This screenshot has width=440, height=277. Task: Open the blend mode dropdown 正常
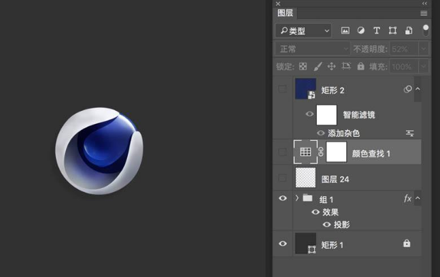(312, 49)
